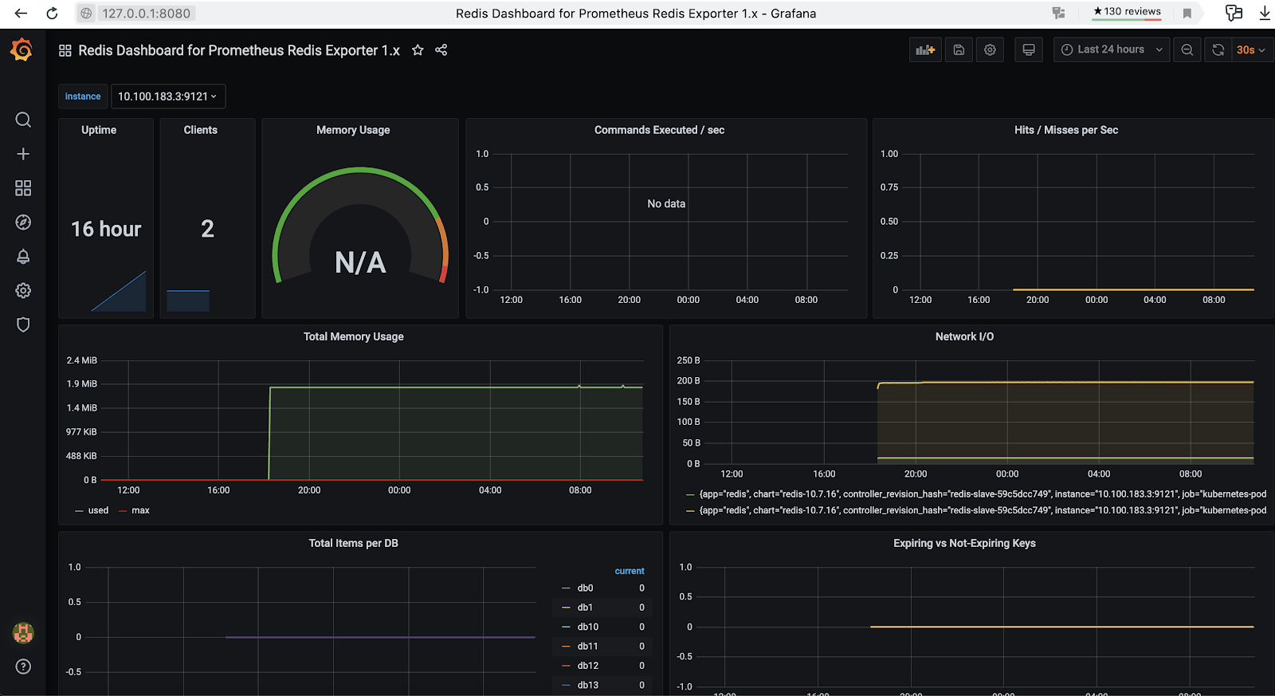Image resolution: width=1275 pixels, height=696 pixels.
Task: Toggle the max series in legend
Action: [140, 510]
